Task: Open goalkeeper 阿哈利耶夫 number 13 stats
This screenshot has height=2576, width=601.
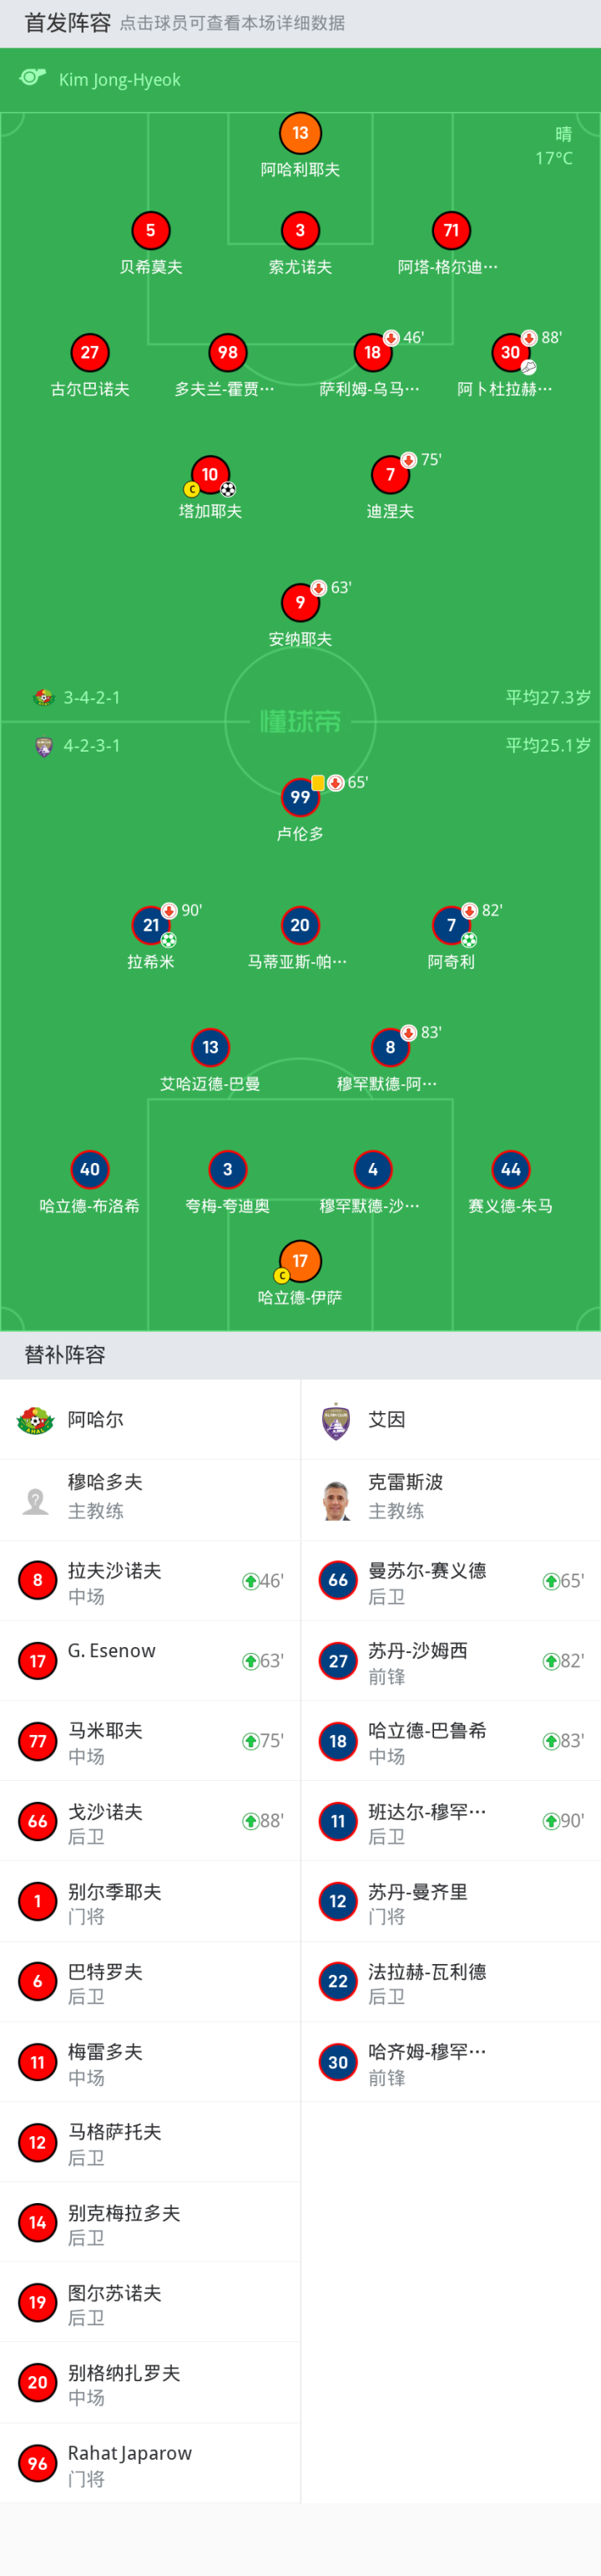Action: (x=300, y=133)
